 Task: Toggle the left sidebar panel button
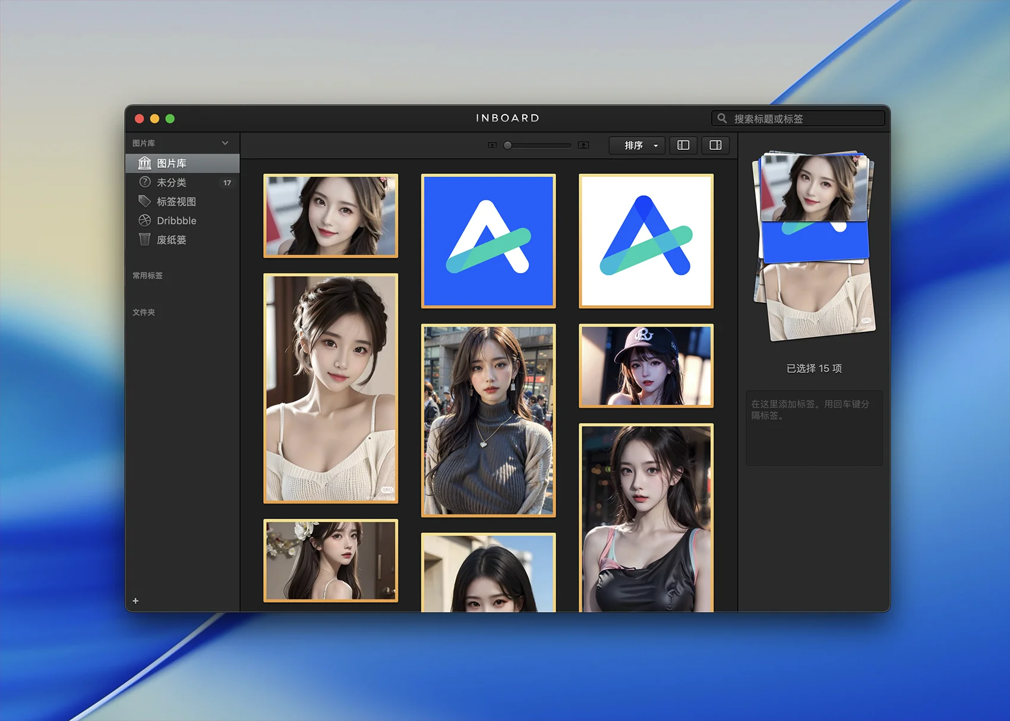pyautogui.click(x=683, y=146)
